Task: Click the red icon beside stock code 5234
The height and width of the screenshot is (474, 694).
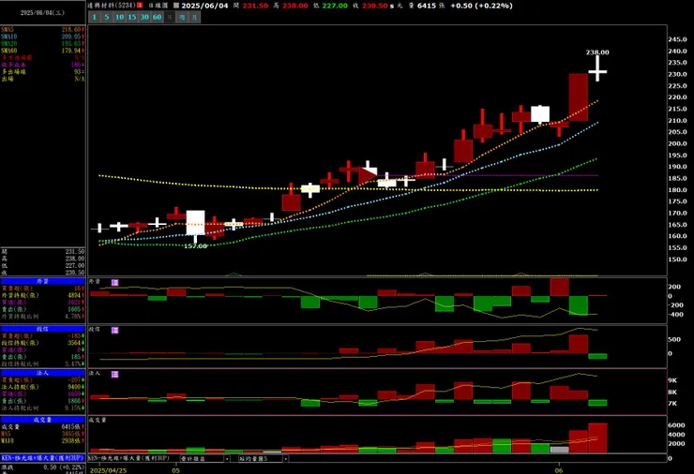Action: (140, 6)
